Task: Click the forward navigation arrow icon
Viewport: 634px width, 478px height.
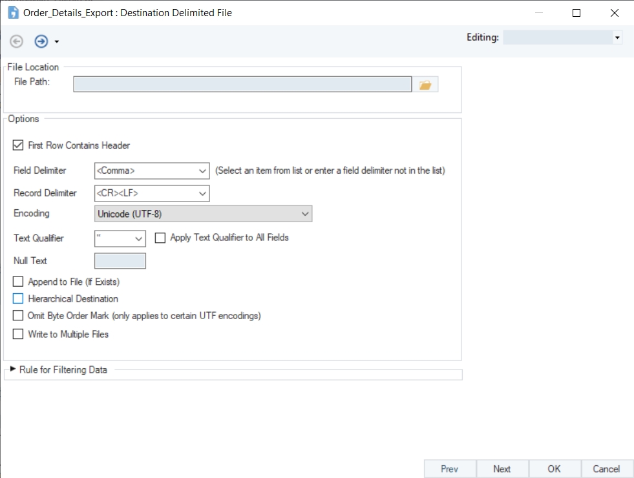Action: click(41, 41)
